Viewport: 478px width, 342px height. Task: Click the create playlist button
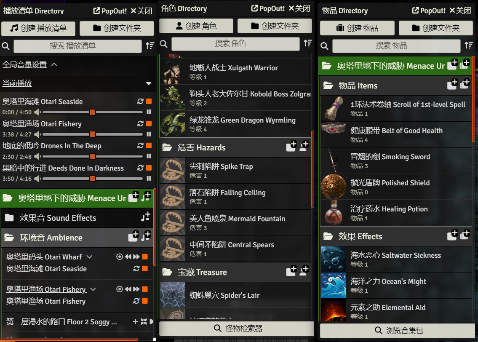click(x=38, y=28)
